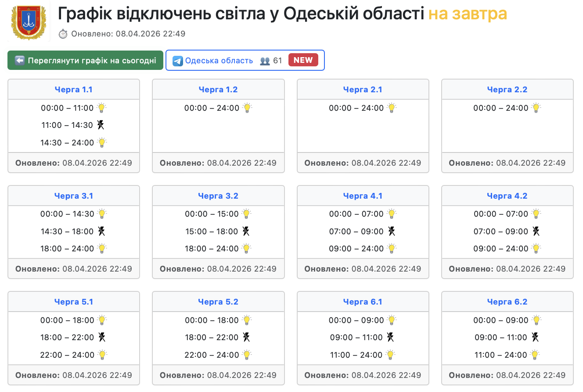Open the Черга 1.1 link
The width and height of the screenshot is (583, 392).
click(x=73, y=90)
